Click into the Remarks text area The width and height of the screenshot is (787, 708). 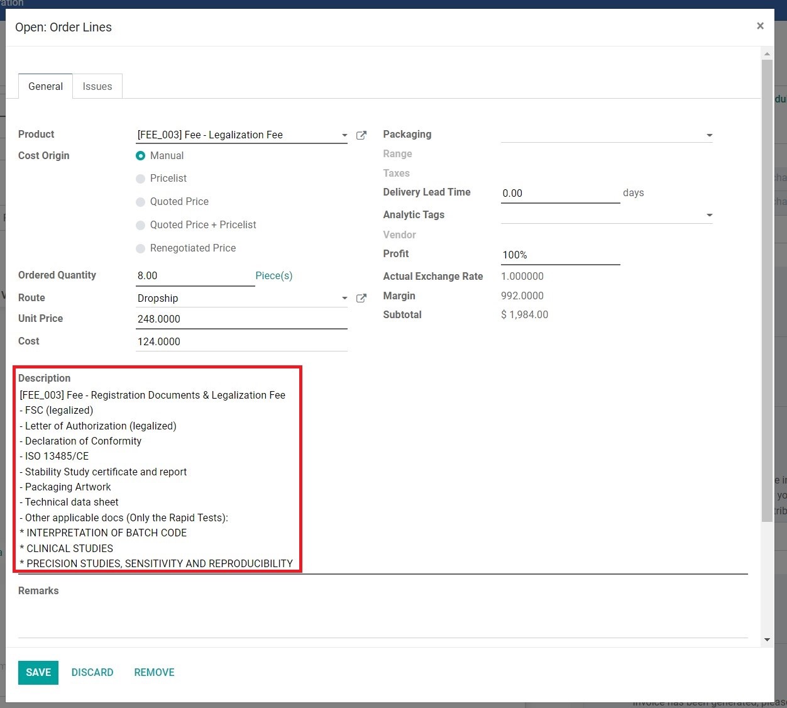click(x=383, y=619)
